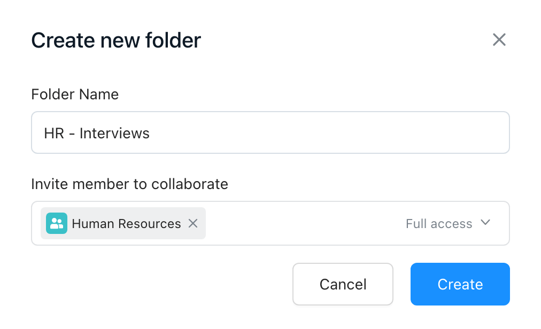The width and height of the screenshot is (541, 329).
Task: Select the Full access text label
Action: pos(439,224)
